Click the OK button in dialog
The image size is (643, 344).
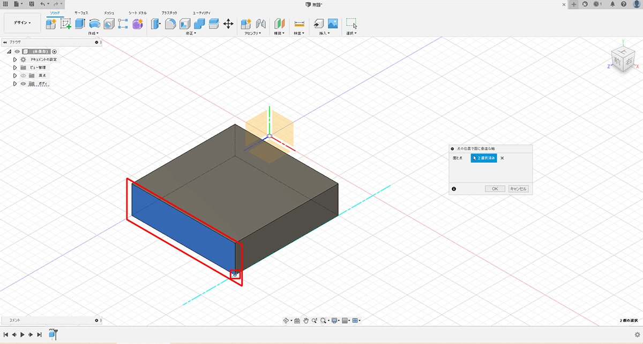coord(495,189)
